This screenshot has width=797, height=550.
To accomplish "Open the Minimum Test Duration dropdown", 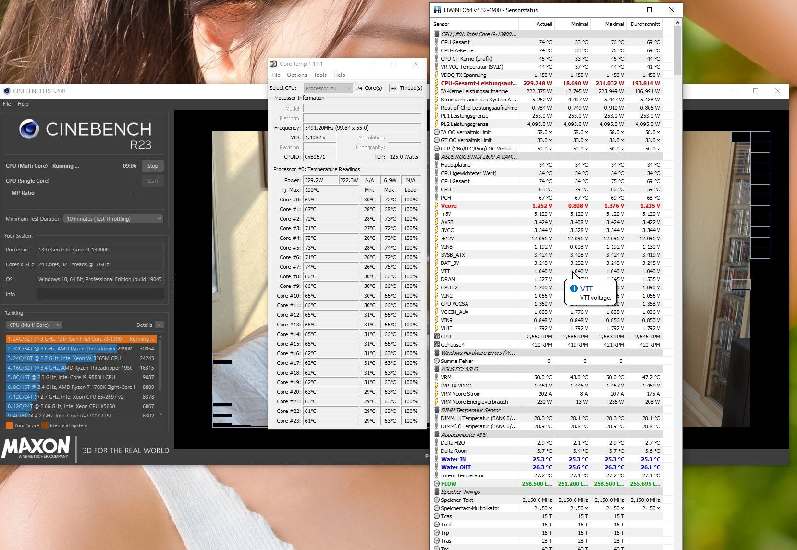I will (113, 219).
